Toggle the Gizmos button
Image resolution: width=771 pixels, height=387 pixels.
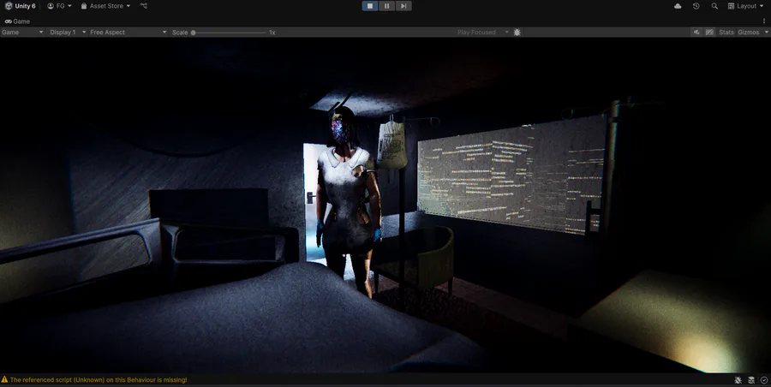749,32
